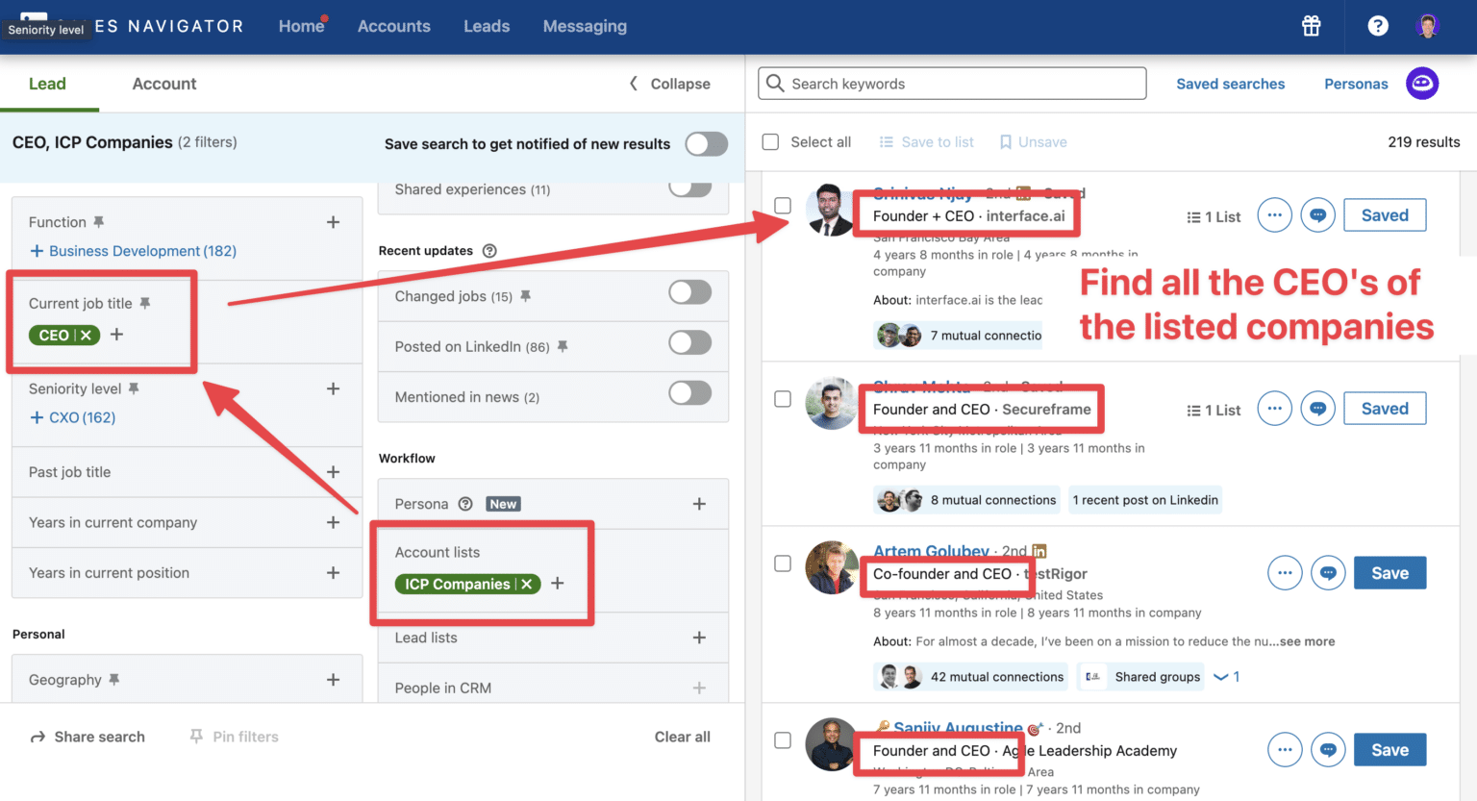Screen dimensions: 1477x801
Task: Open your profile avatar menu top right
Action: pyautogui.click(x=1428, y=26)
